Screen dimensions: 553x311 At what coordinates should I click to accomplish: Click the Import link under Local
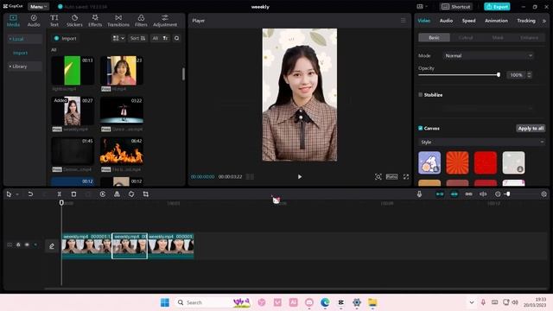(20, 53)
